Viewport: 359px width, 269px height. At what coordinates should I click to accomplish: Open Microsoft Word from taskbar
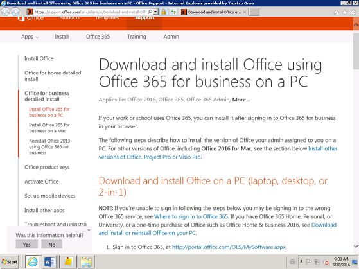coord(49,261)
